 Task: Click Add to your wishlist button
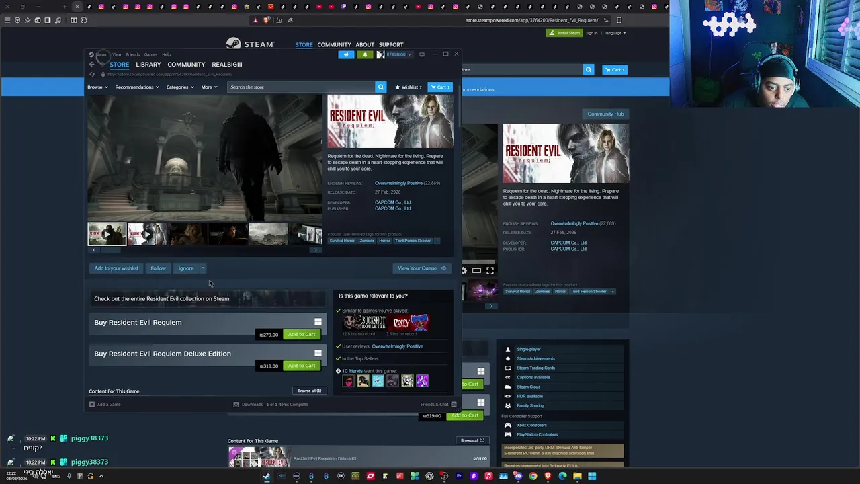pyautogui.click(x=116, y=268)
